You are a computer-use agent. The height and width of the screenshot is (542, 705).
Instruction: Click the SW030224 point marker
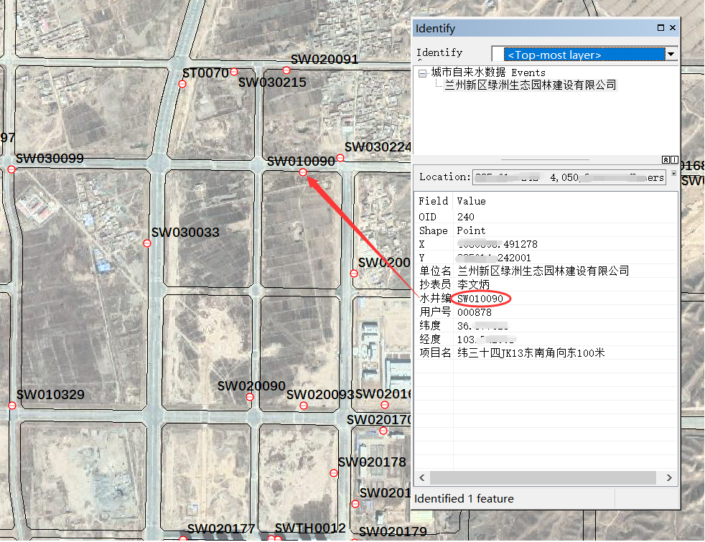[340, 158]
